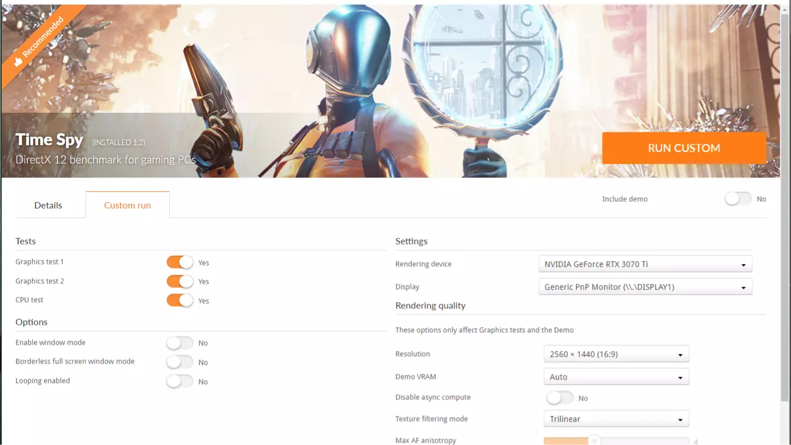
Task: Start the benchmark with RUN CUSTOM
Action: 684,148
